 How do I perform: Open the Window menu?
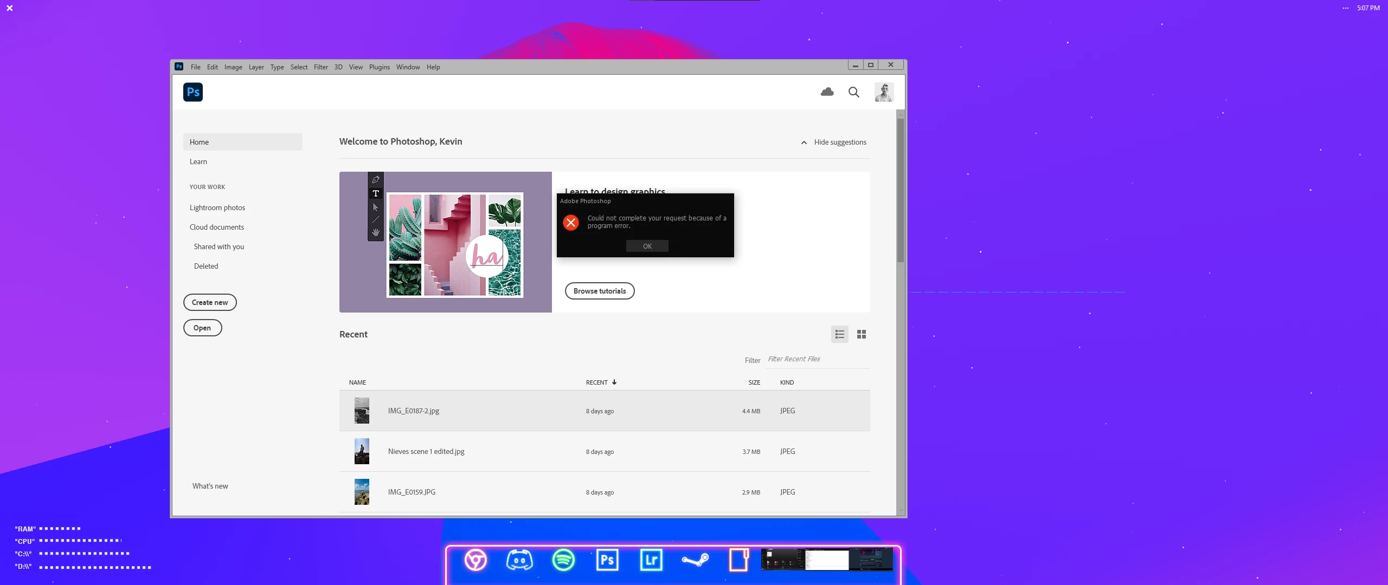click(408, 67)
